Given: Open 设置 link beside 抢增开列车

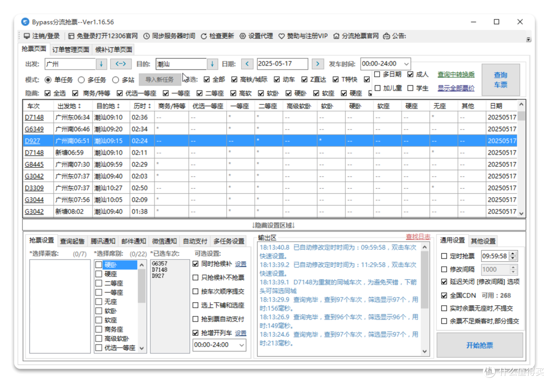Looking at the screenshot, I should [x=240, y=333].
